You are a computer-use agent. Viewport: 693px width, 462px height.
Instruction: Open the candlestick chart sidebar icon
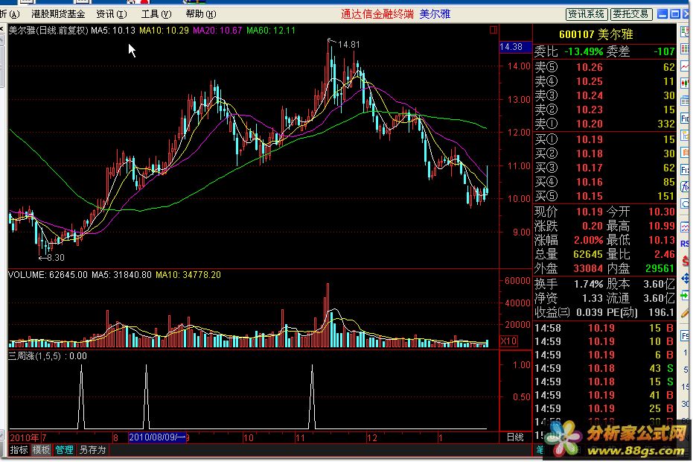click(685, 83)
